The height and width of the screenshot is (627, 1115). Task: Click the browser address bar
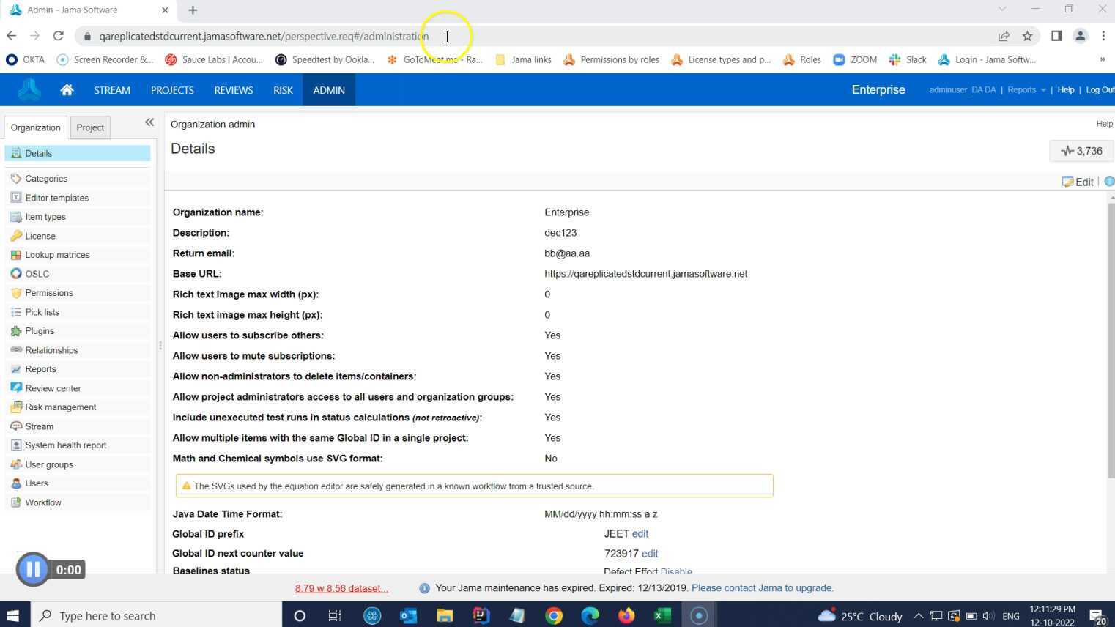513,36
